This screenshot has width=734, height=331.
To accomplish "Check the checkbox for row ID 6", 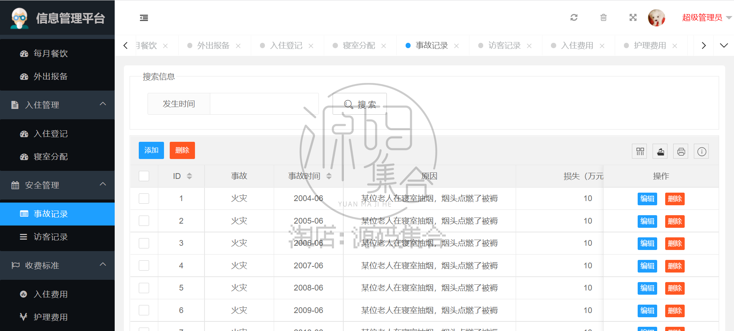I will [x=144, y=310].
